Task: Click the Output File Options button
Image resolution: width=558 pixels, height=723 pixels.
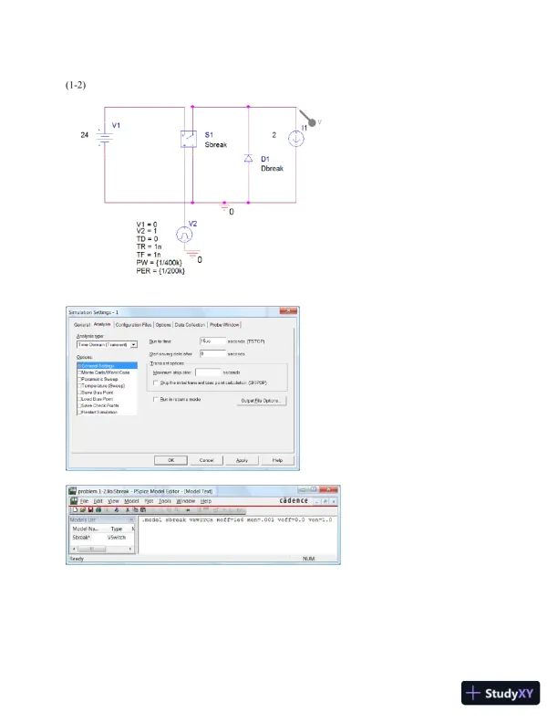Action: click(263, 400)
